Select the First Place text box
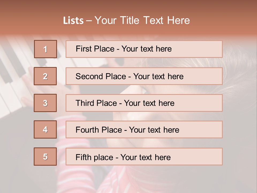 click(x=144, y=49)
